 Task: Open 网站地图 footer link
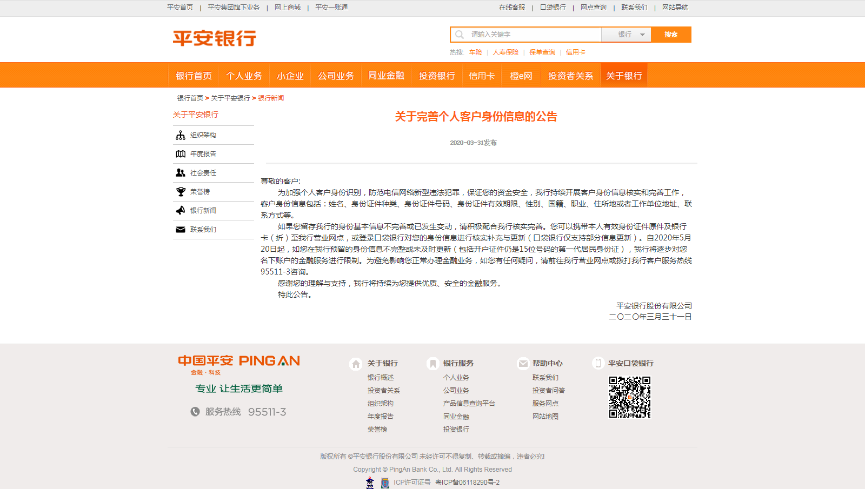545,417
